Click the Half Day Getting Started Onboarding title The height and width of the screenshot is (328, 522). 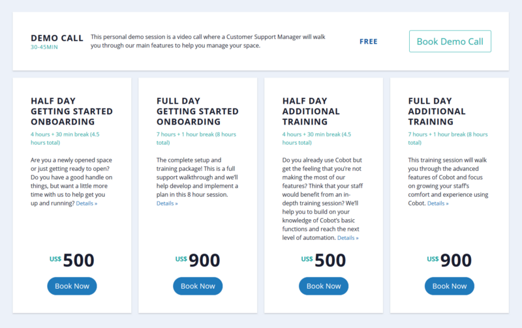coord(72,111)
